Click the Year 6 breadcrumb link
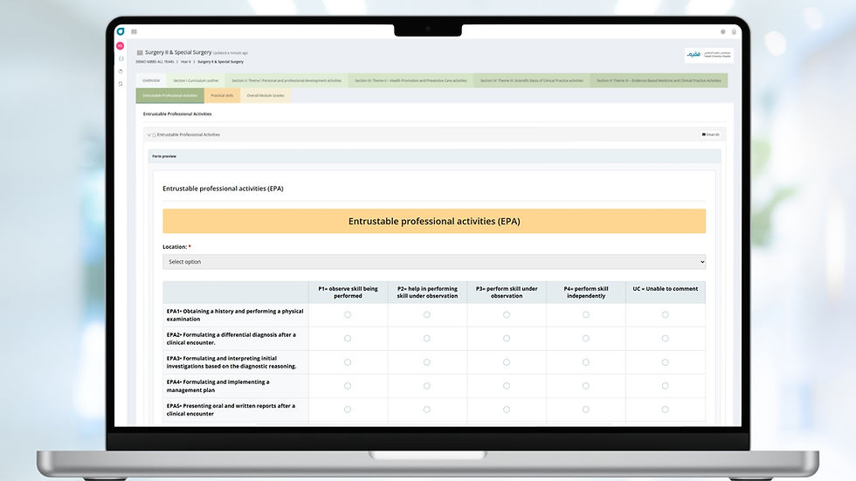 [185, 62]
